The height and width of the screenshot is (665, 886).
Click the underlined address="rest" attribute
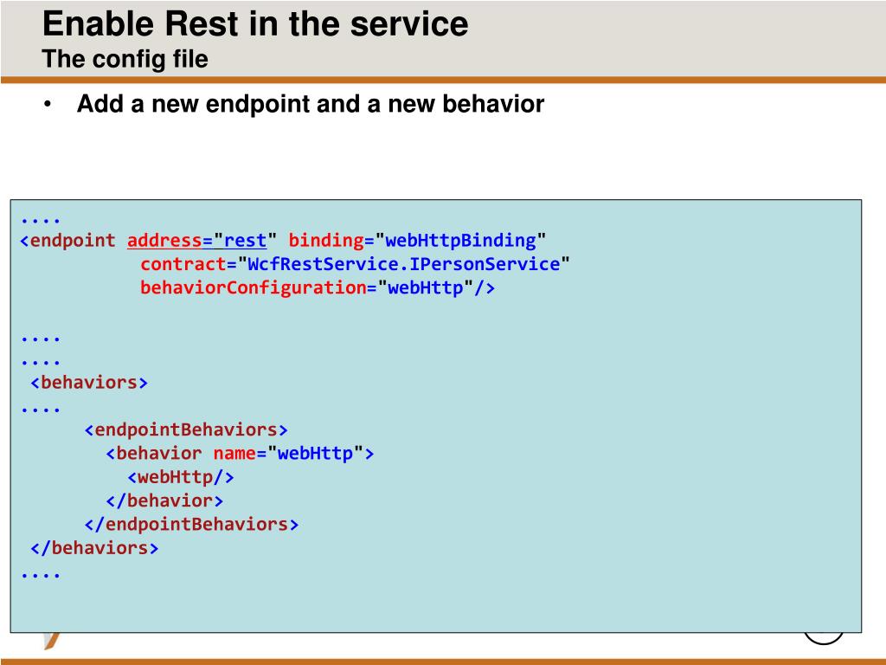[202, 241]
